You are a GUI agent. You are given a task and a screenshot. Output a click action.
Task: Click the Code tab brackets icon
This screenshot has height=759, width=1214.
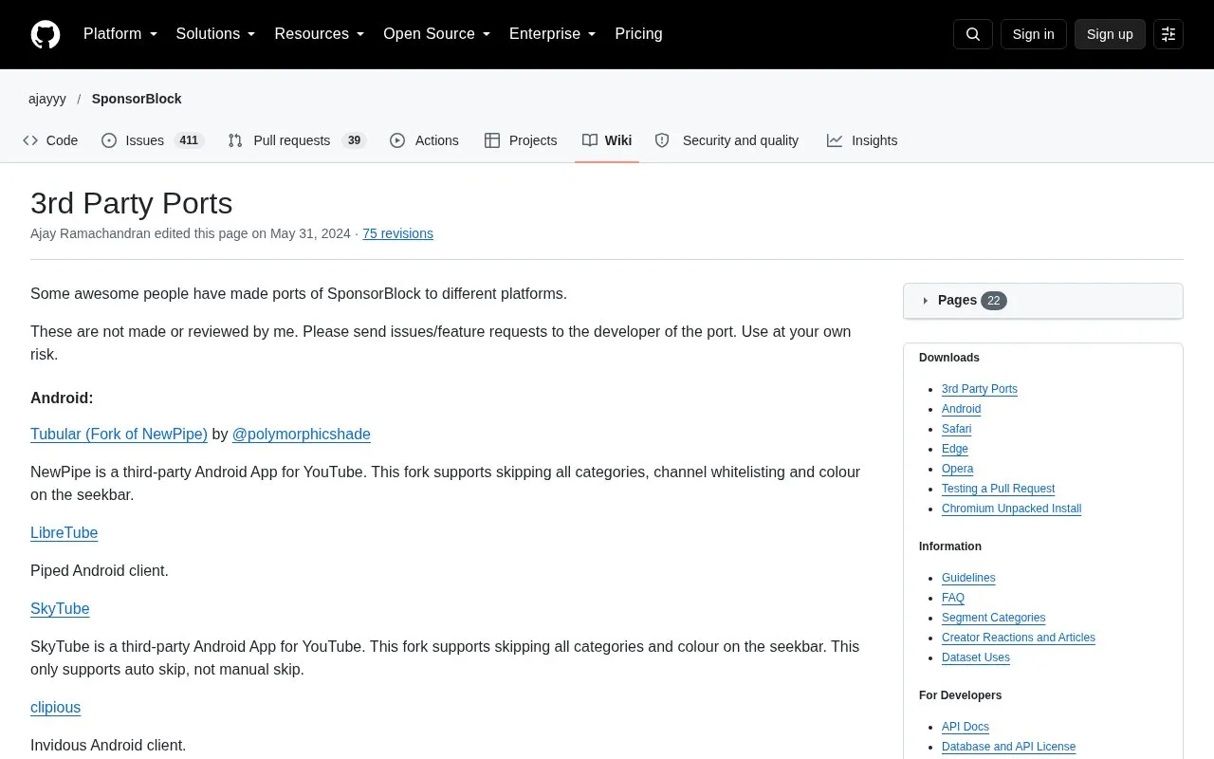pyautogui.click(x=30, y=140)
